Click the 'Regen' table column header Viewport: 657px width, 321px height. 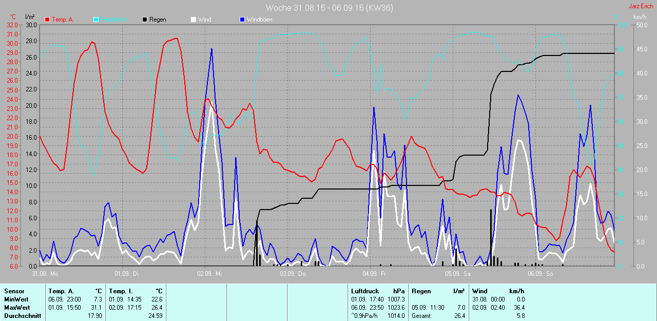(x=421, y=291)
